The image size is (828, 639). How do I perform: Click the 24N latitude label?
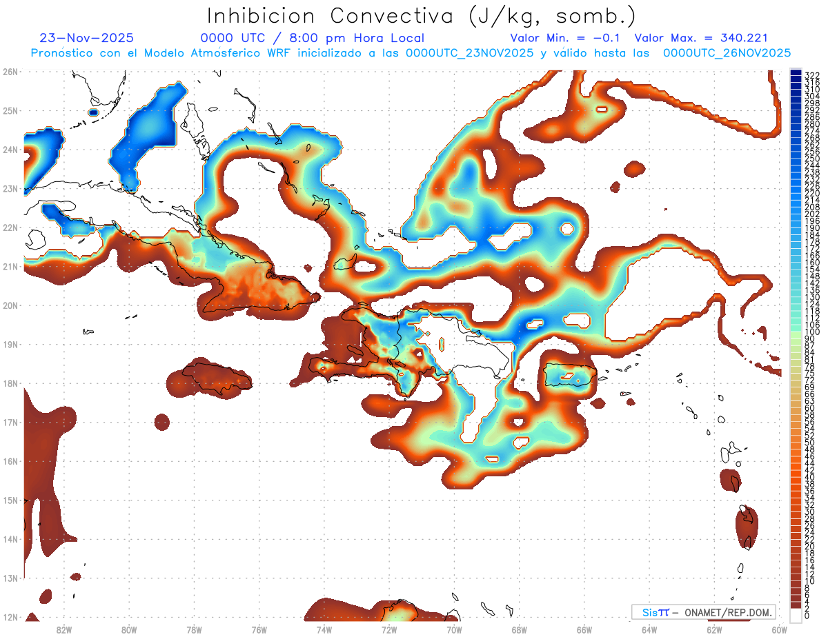pyautogui.click(x=10, y=150)
